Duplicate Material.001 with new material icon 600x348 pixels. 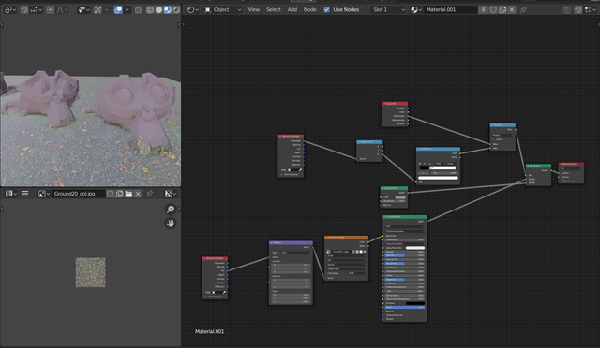502,10
